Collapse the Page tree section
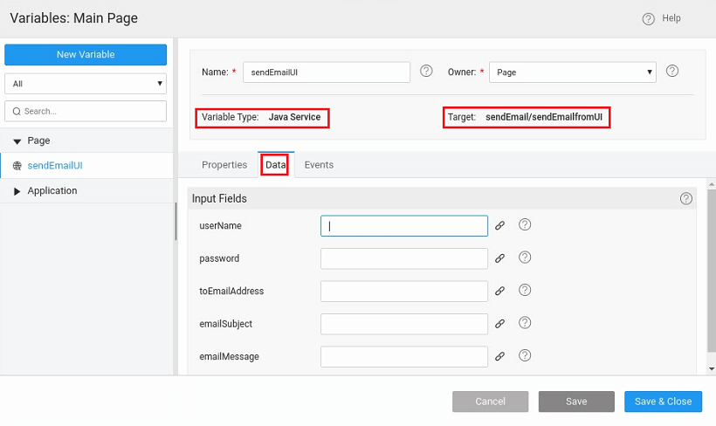 point(17,141)
